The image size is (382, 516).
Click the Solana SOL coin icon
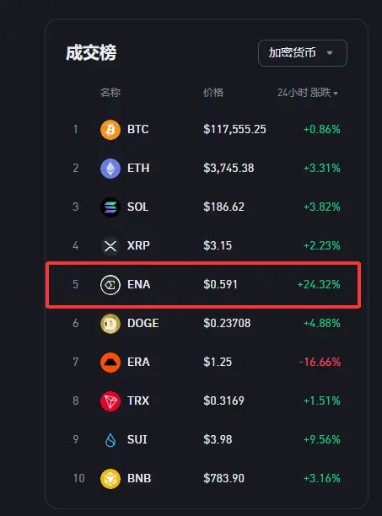pyautogui.click(x=110, y=207)
